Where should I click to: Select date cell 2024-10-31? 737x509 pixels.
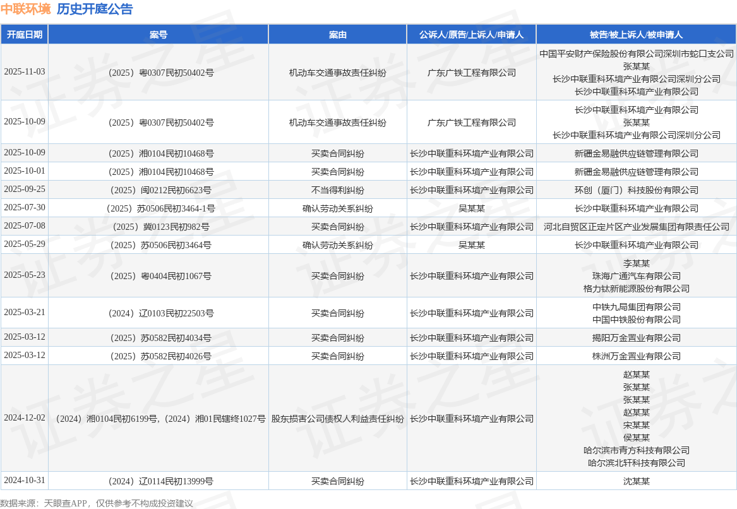(25, 481)
